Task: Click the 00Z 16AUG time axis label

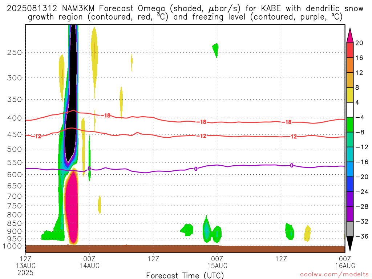Action: (x=345, y=262)
